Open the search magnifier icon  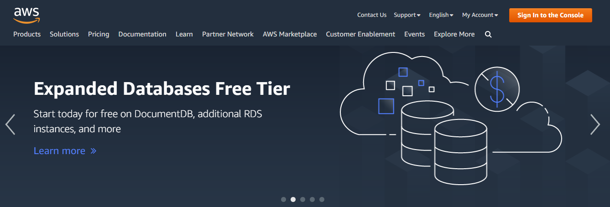pos(488,34)
